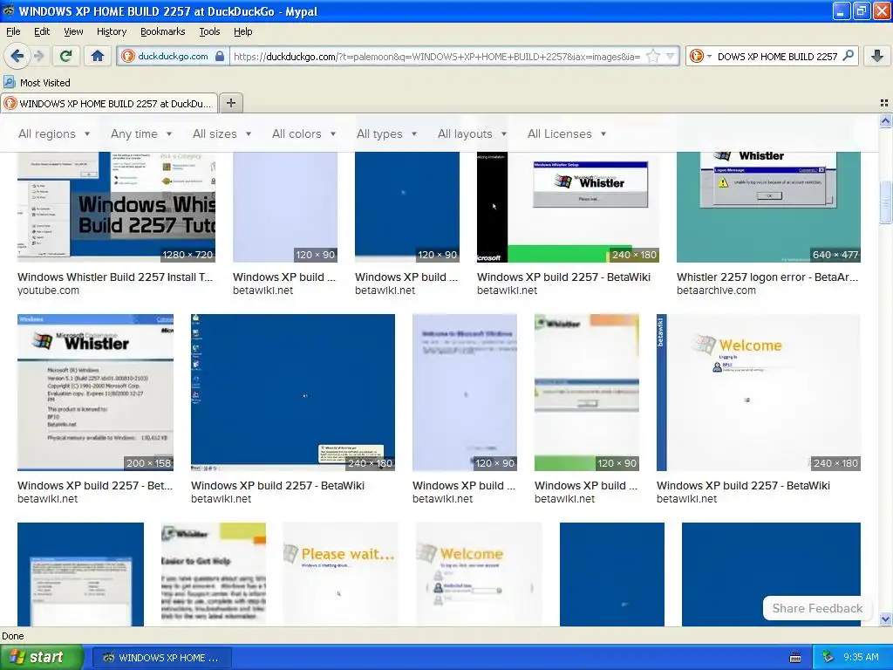Expand the All sizes filter
The width and height of the screenshot is (893, 670).
pos(222,133)
